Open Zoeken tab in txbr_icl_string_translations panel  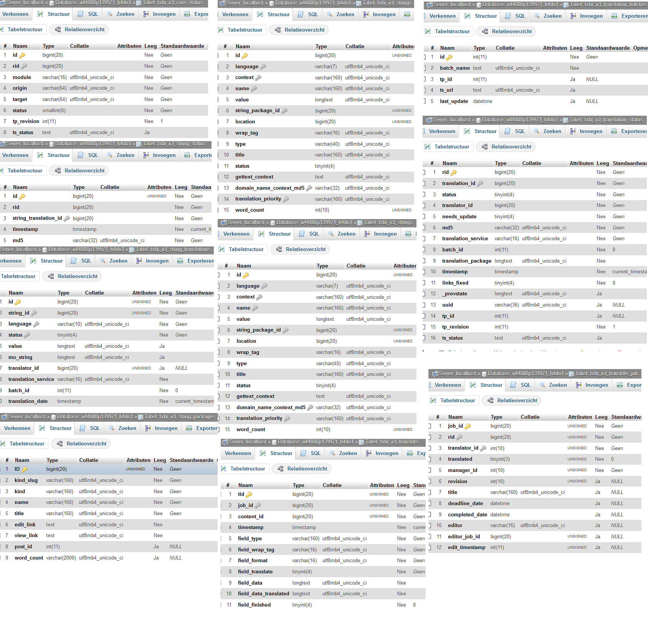click(114, 261)
